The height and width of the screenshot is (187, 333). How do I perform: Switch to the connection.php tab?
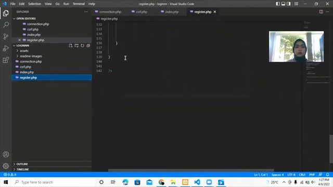(110, 12)
